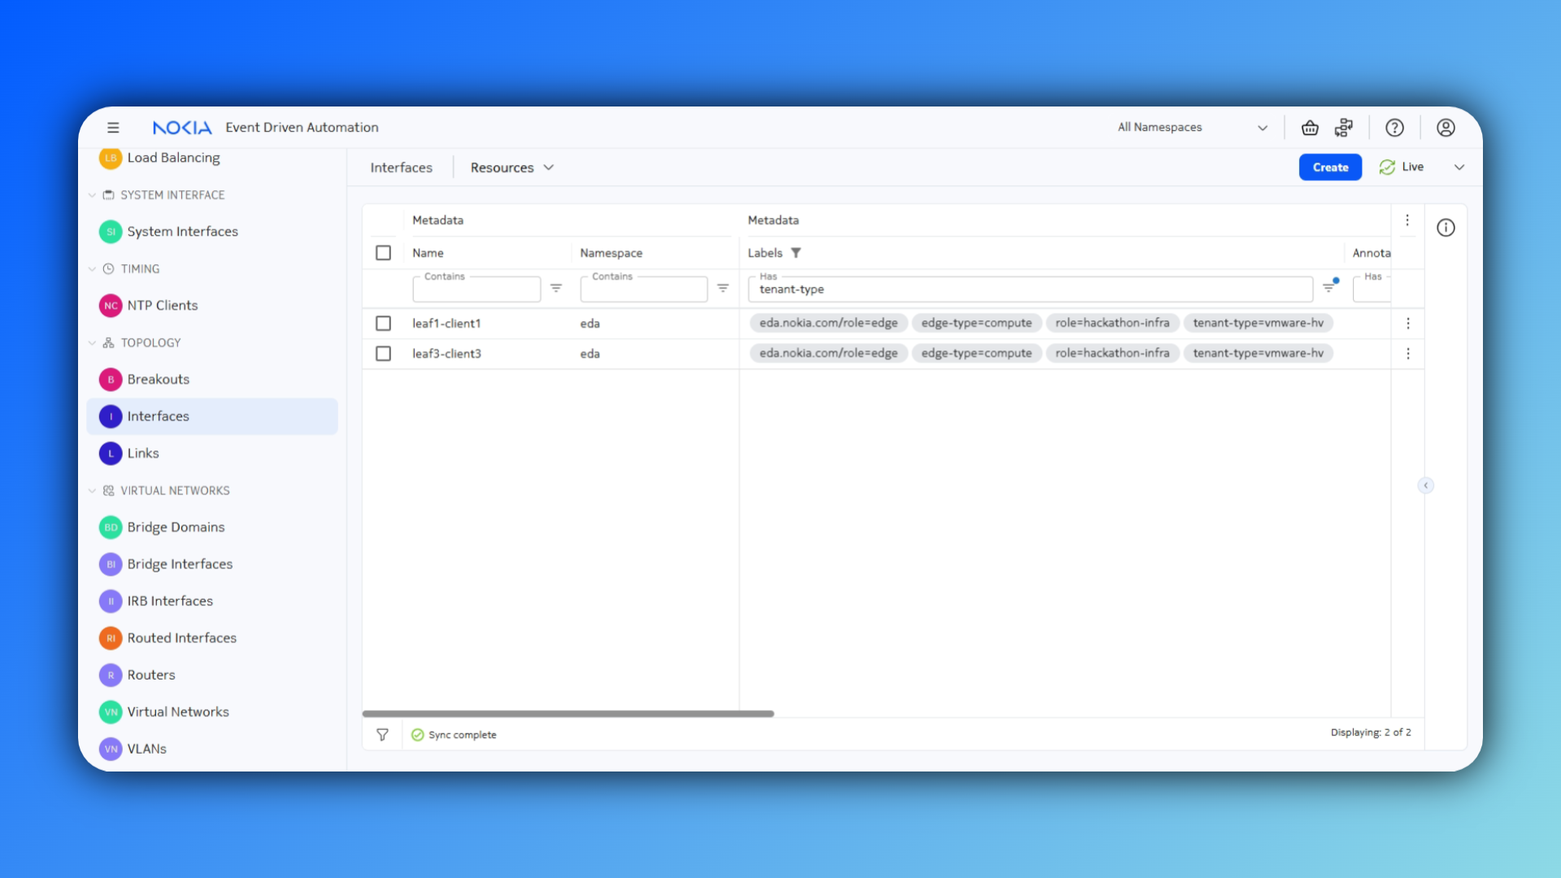Image resolution: width=1561 pixels, height=878 pixels.
Task: Click the Create button
Action: coord(1330,167)
